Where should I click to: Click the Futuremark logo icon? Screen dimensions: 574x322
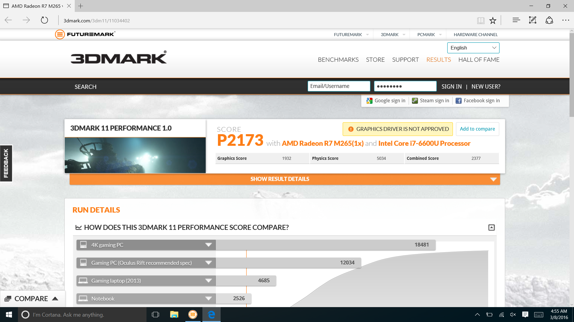tap(60, 34)
